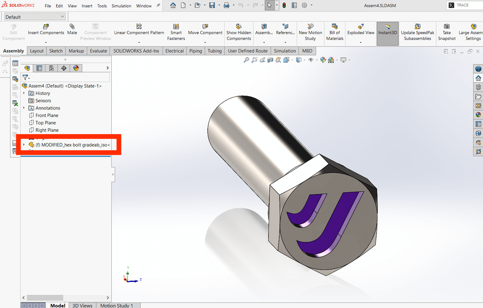Open the ConfigurationManager tab icon
Viewport: 483px width, 308px height.
click(x=51, y=68)
